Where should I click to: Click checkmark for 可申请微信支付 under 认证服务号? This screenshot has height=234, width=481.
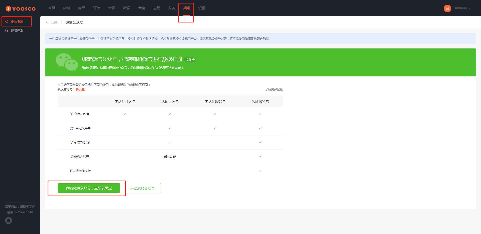260,171
